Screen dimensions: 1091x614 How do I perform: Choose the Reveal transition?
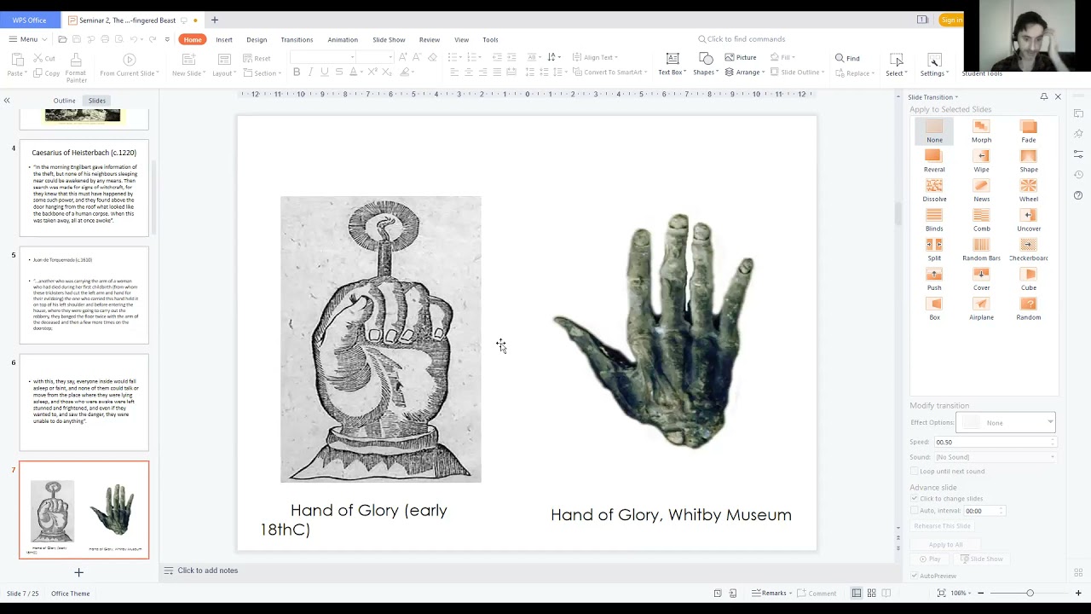(x=934, y=160)
